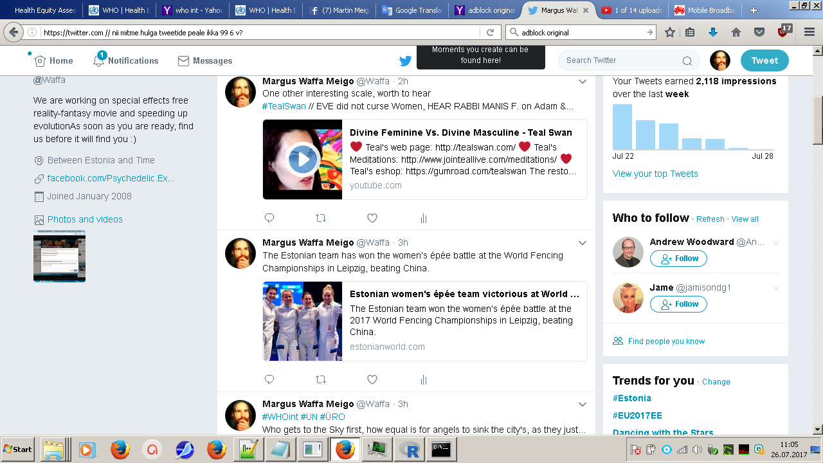
Task: View all follow suggestions
Action: [745, 219]
